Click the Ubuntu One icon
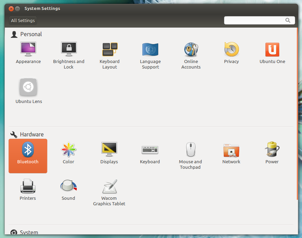This screenshot has width=302, height=238. [272, 50]
